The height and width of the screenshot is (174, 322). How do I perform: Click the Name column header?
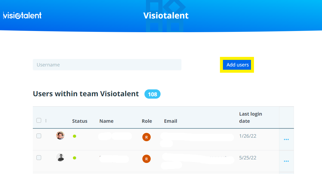click(106, 121)
